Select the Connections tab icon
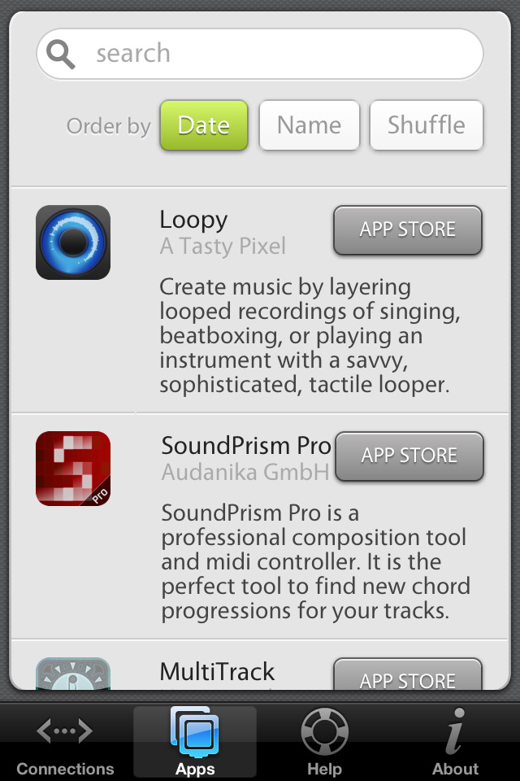The height and width of the screenshot is (781, 520). pyautogui.click(x=64, y=731)
